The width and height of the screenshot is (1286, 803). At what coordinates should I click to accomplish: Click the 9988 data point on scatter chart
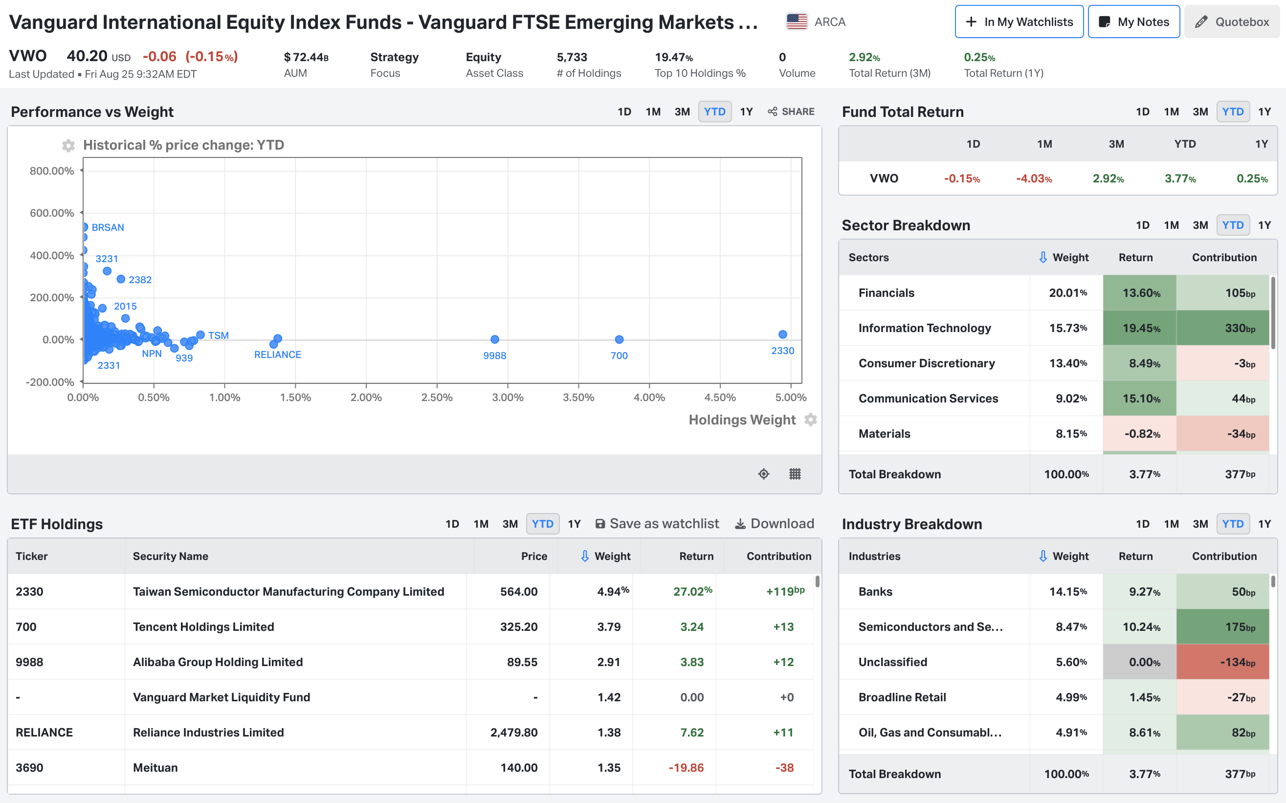[495, 339]
